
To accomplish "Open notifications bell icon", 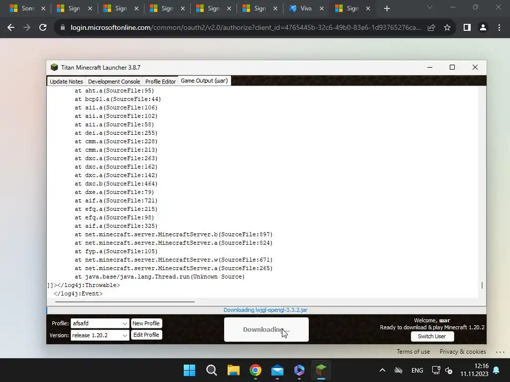I will (497, 370).
